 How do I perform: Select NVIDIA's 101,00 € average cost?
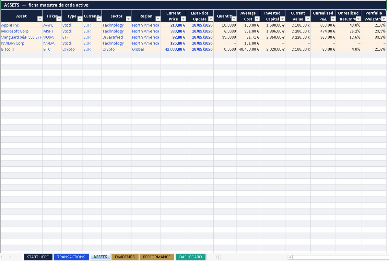pyautogui.click(x=248, y=43)
